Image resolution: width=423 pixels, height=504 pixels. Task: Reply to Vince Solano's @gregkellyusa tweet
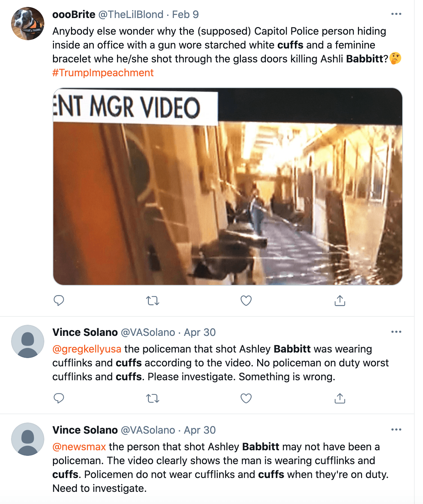click(59, 398)
